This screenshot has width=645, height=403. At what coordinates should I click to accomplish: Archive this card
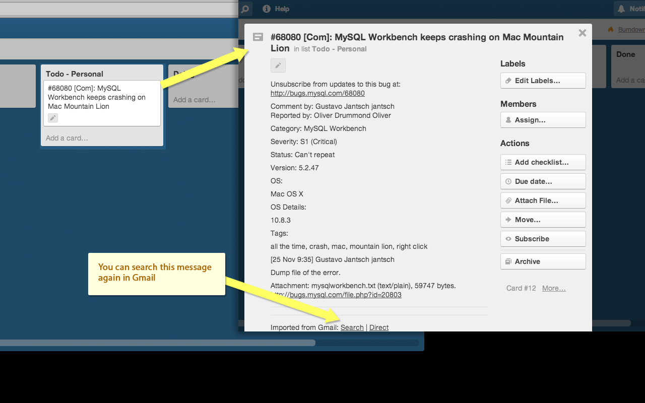543,261
